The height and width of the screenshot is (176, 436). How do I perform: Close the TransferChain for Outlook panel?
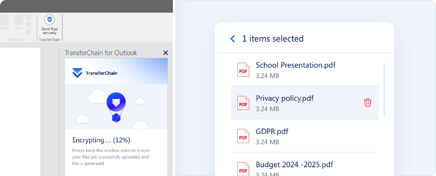pyautogui.click(x=166, y=53)
